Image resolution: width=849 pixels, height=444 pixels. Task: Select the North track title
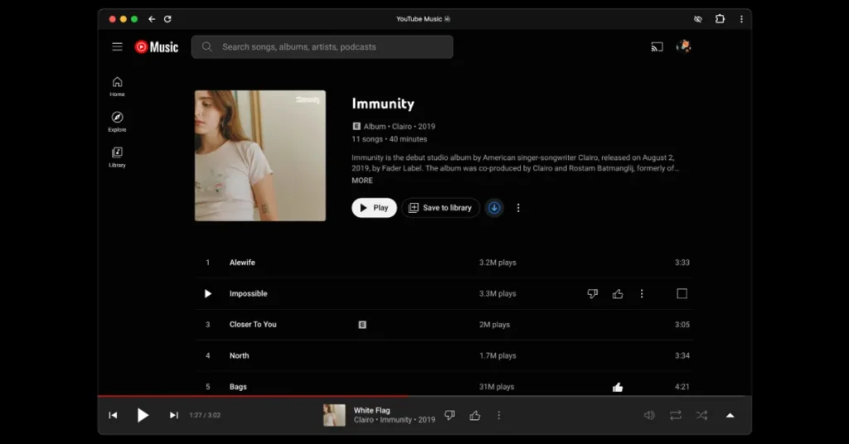tap(240, 356)
